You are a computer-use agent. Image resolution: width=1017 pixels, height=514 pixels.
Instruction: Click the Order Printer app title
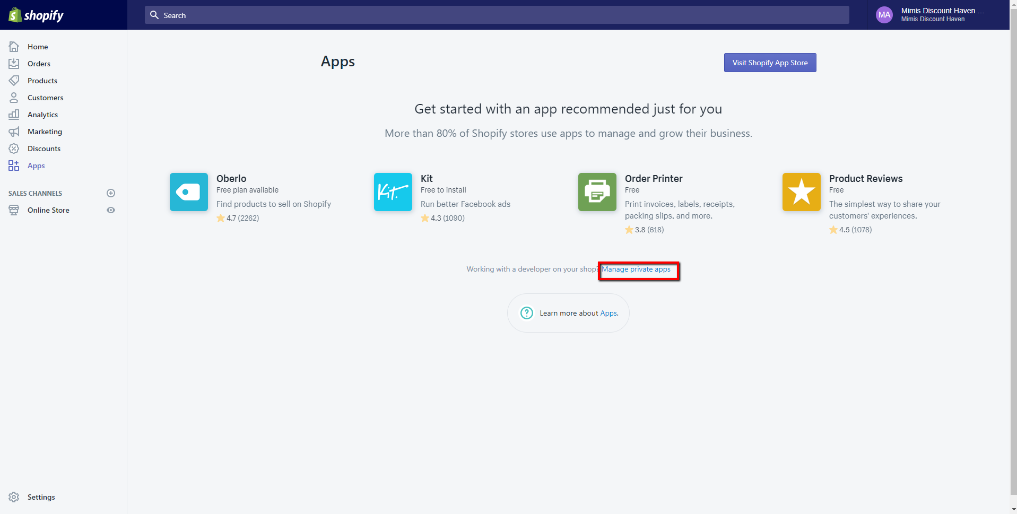[x=654, y=179]
